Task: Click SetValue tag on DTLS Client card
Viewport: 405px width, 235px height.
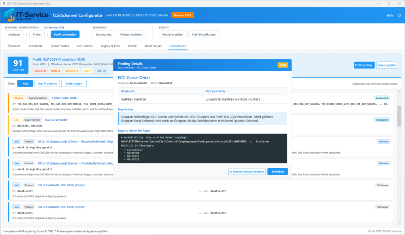Action: [383, 142]
